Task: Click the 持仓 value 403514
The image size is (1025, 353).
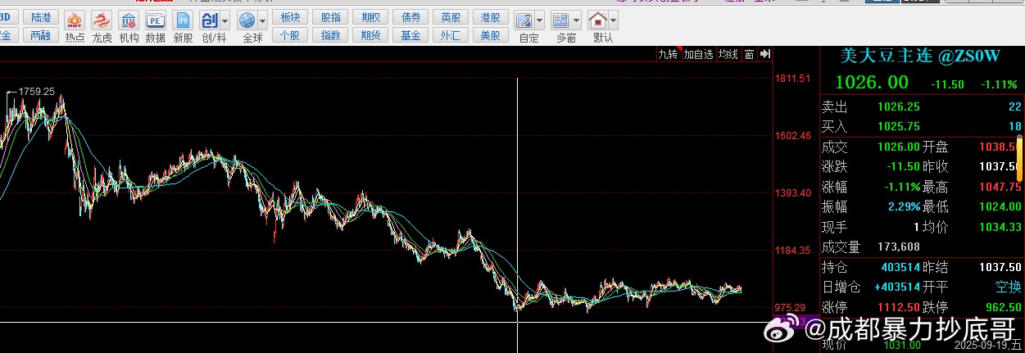Action: click(x=899, y=267)
